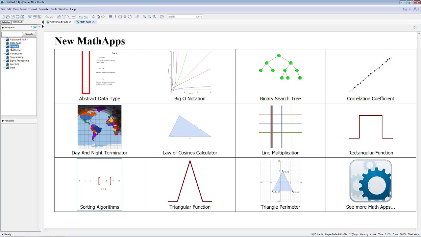This screenshot has height=237, width=421.
Task: Switch to the Workbook tab
Action: click(x=18, y=22)
